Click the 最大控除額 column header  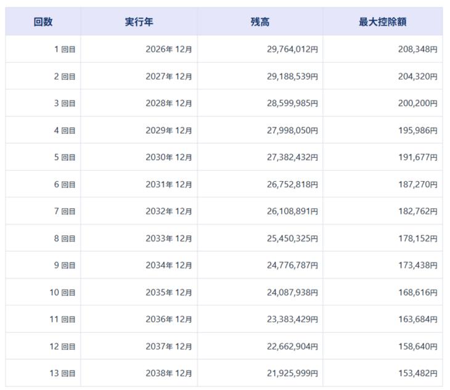382,22
